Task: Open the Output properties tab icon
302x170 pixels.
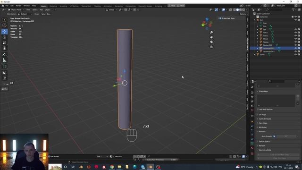Action: tap(252, 97)
